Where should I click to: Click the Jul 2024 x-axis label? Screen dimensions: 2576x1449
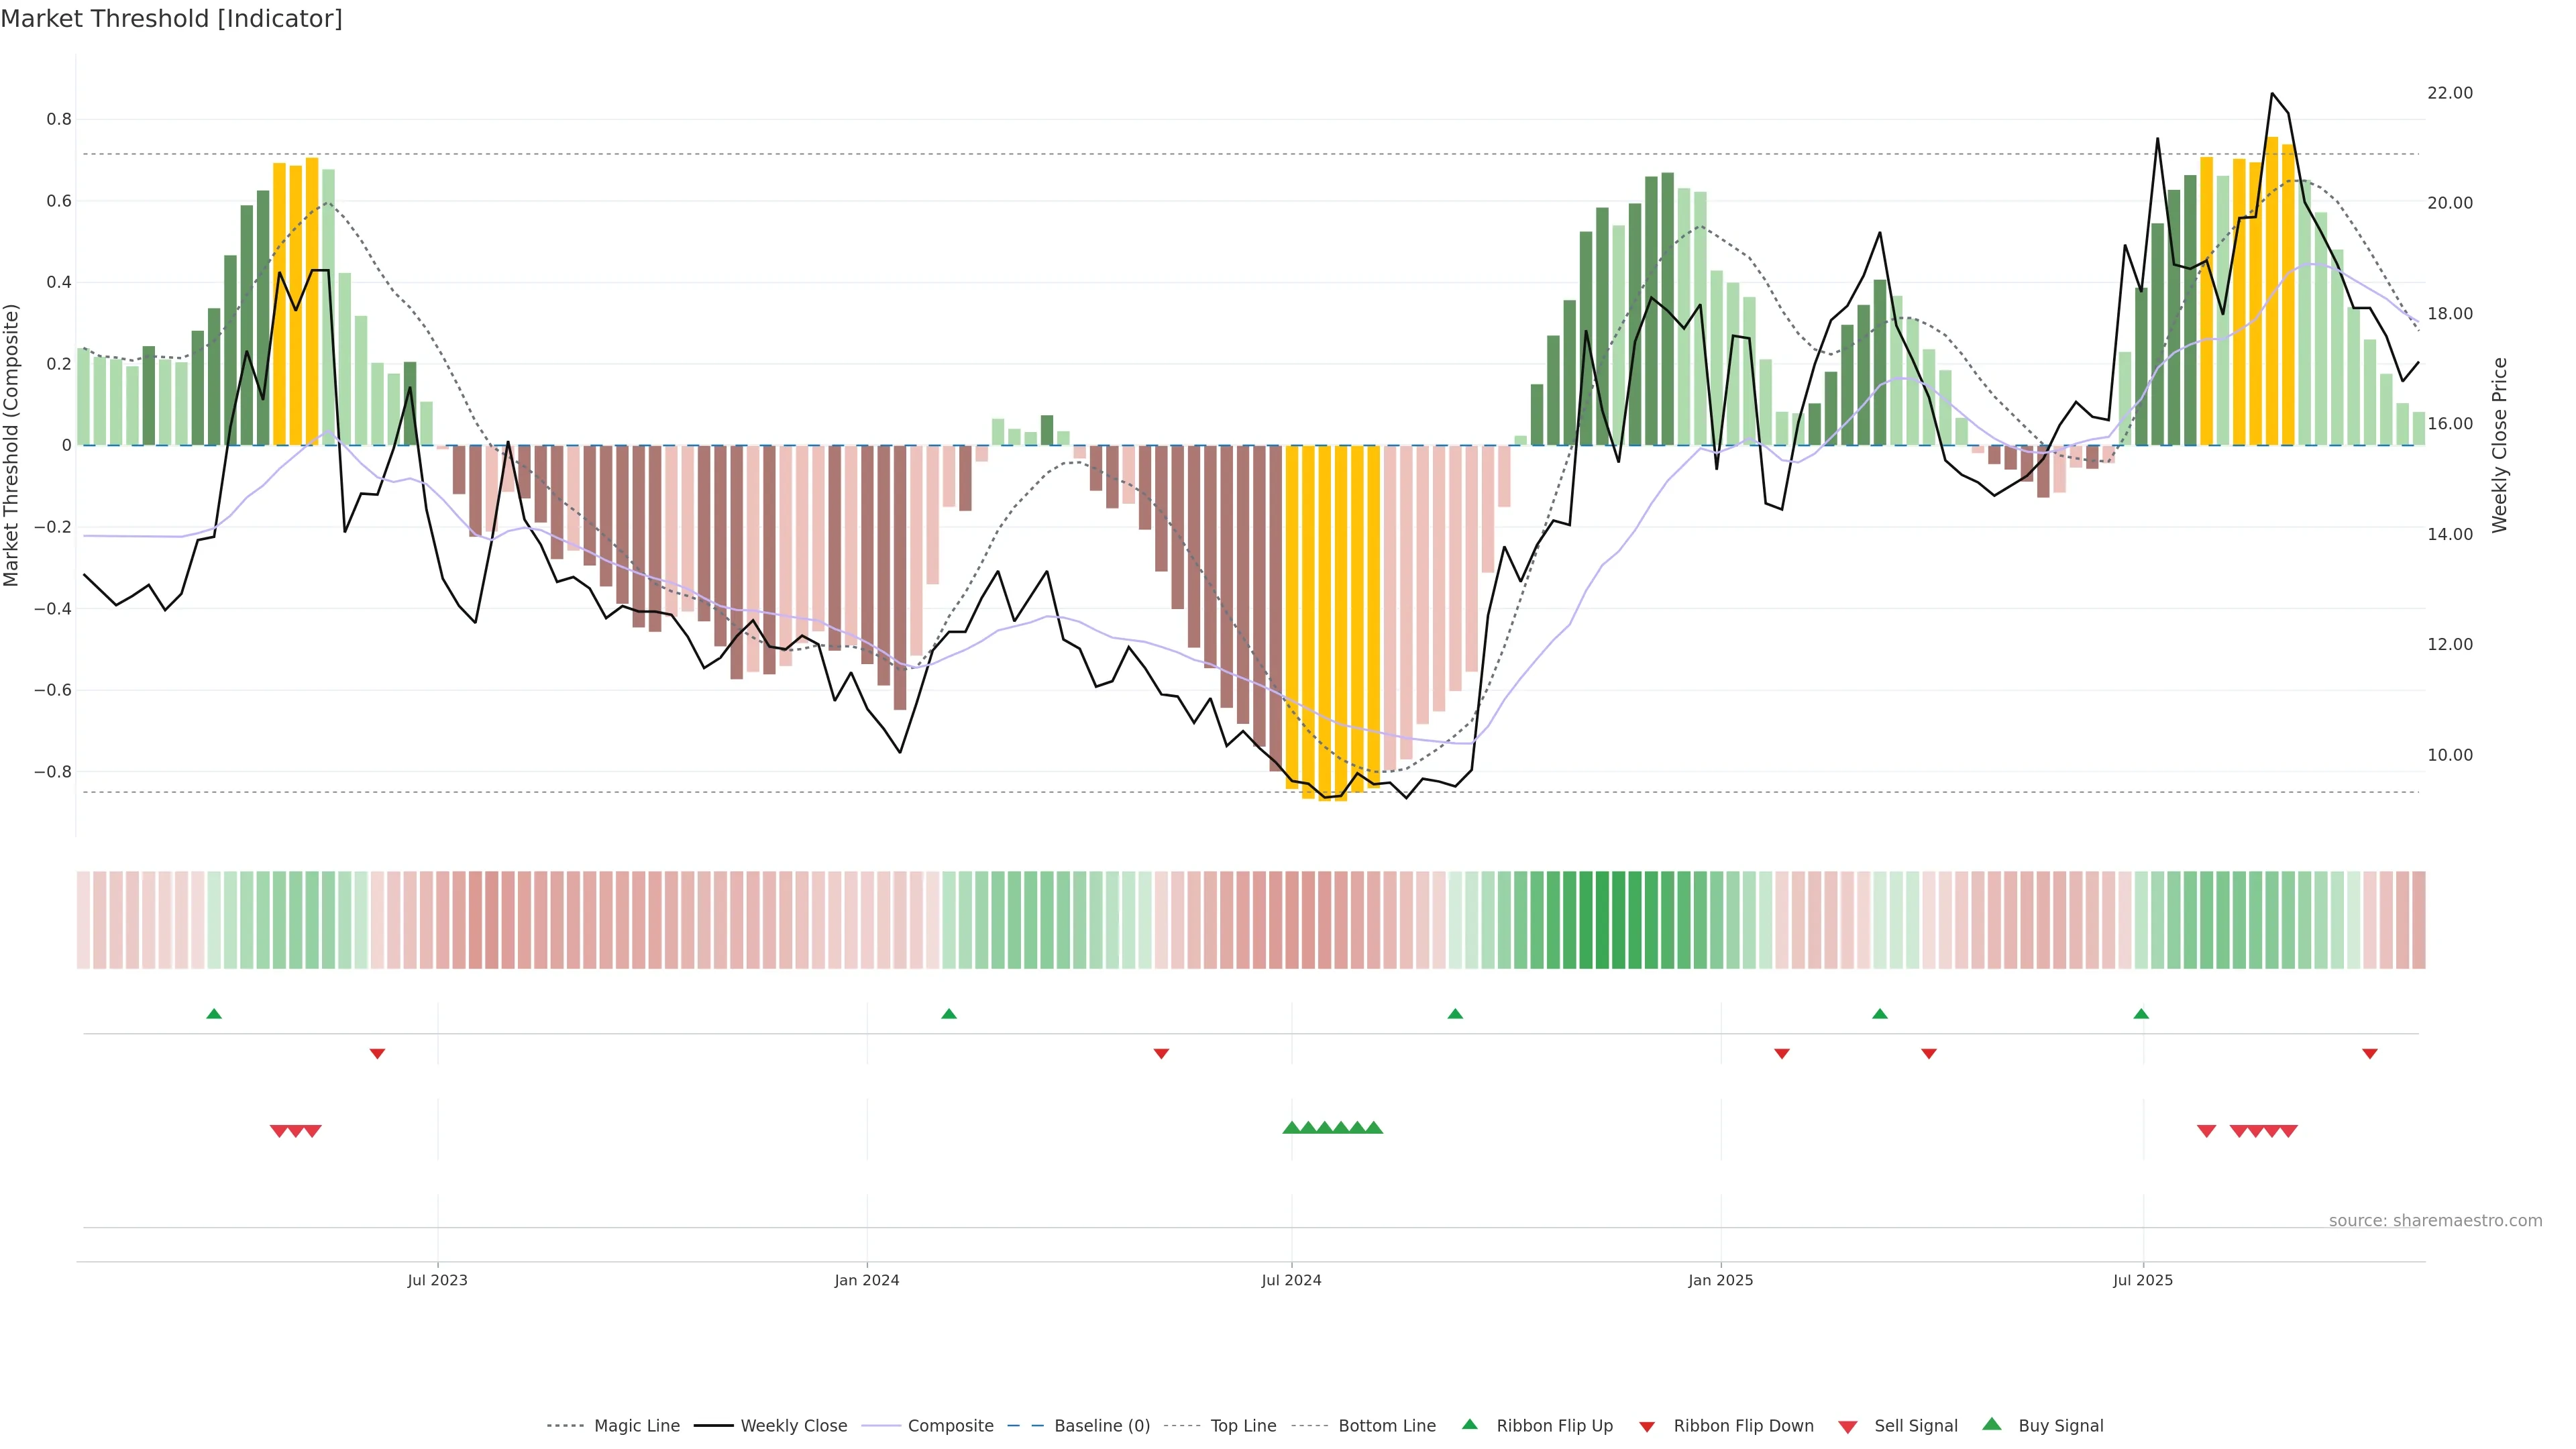click(1291, 1280)
